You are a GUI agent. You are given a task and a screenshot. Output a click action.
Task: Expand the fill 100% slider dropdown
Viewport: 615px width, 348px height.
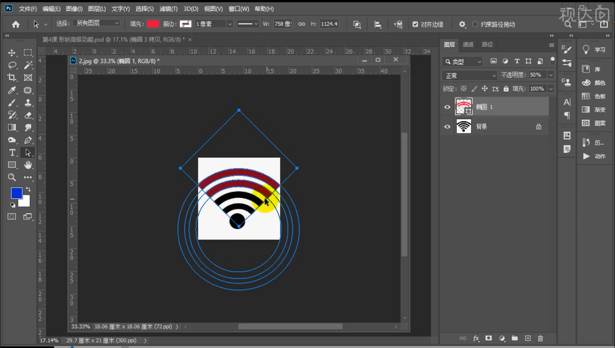coord(551,89)
